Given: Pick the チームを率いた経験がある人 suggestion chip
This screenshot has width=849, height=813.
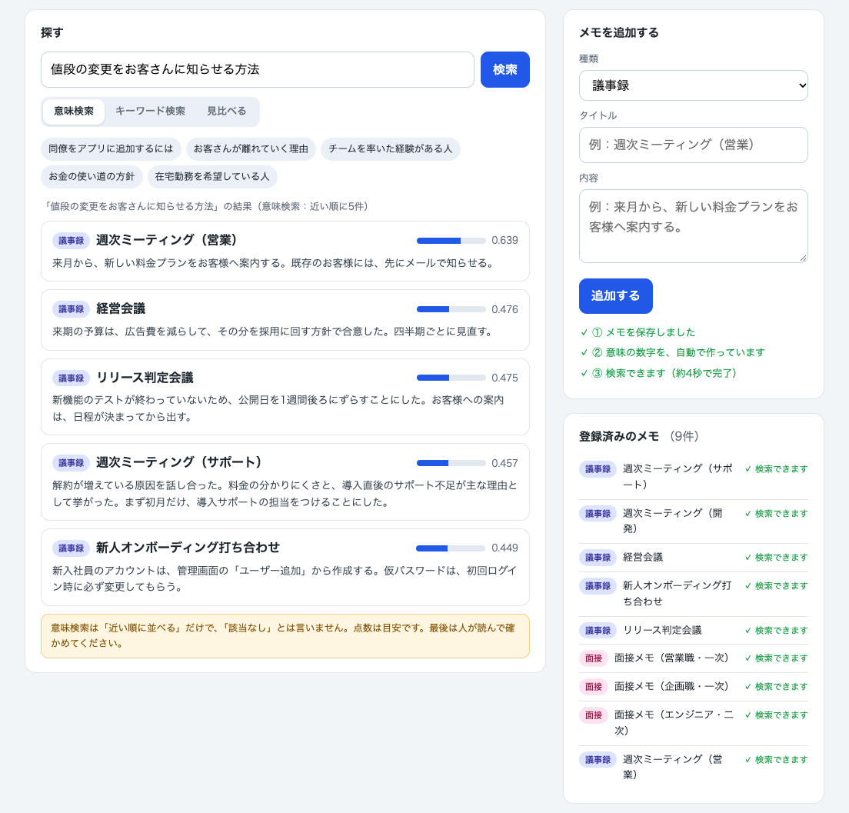Looking at the screenshot, I should (391, 148).
